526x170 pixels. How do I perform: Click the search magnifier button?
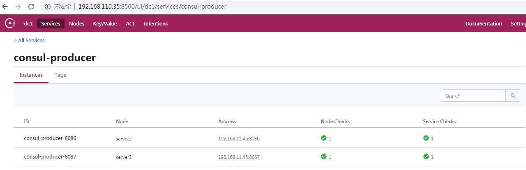(x=513, y=96)
